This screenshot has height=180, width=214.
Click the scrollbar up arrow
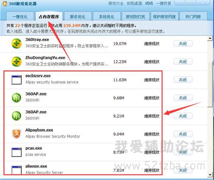[x=210, y=38]
